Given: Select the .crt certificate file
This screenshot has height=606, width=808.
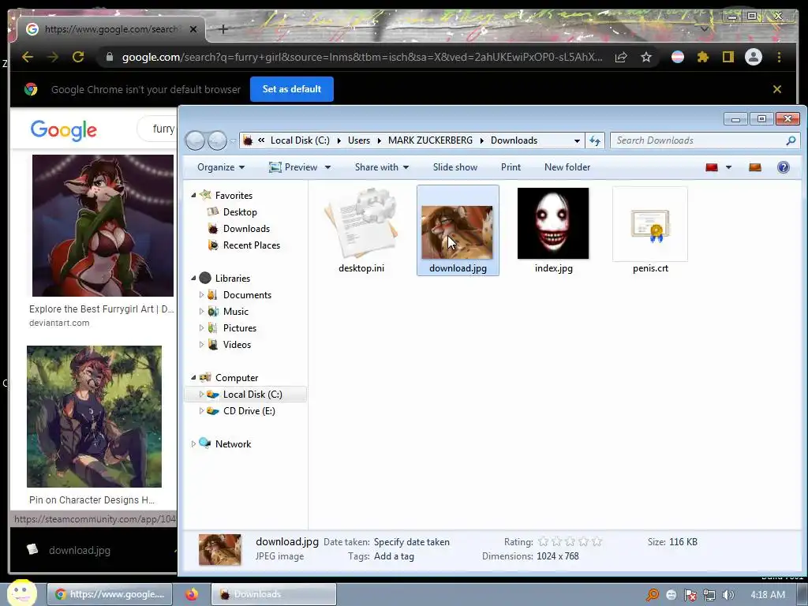Looking at the screenshot, I should 650,230.
